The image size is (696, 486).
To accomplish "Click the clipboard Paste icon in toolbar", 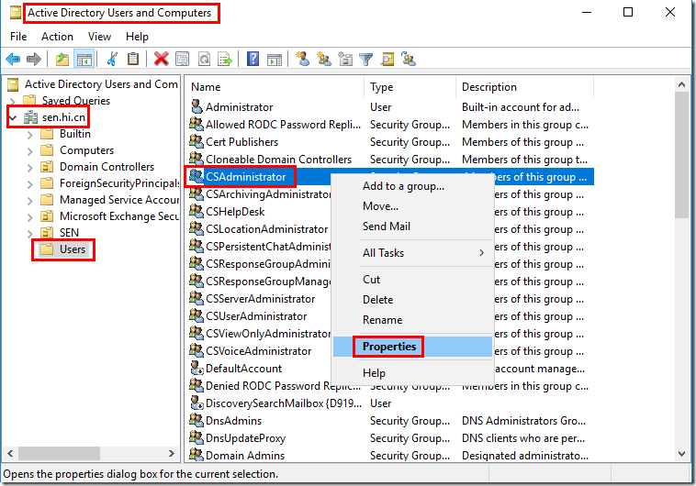I will click(x=133, y=59).
